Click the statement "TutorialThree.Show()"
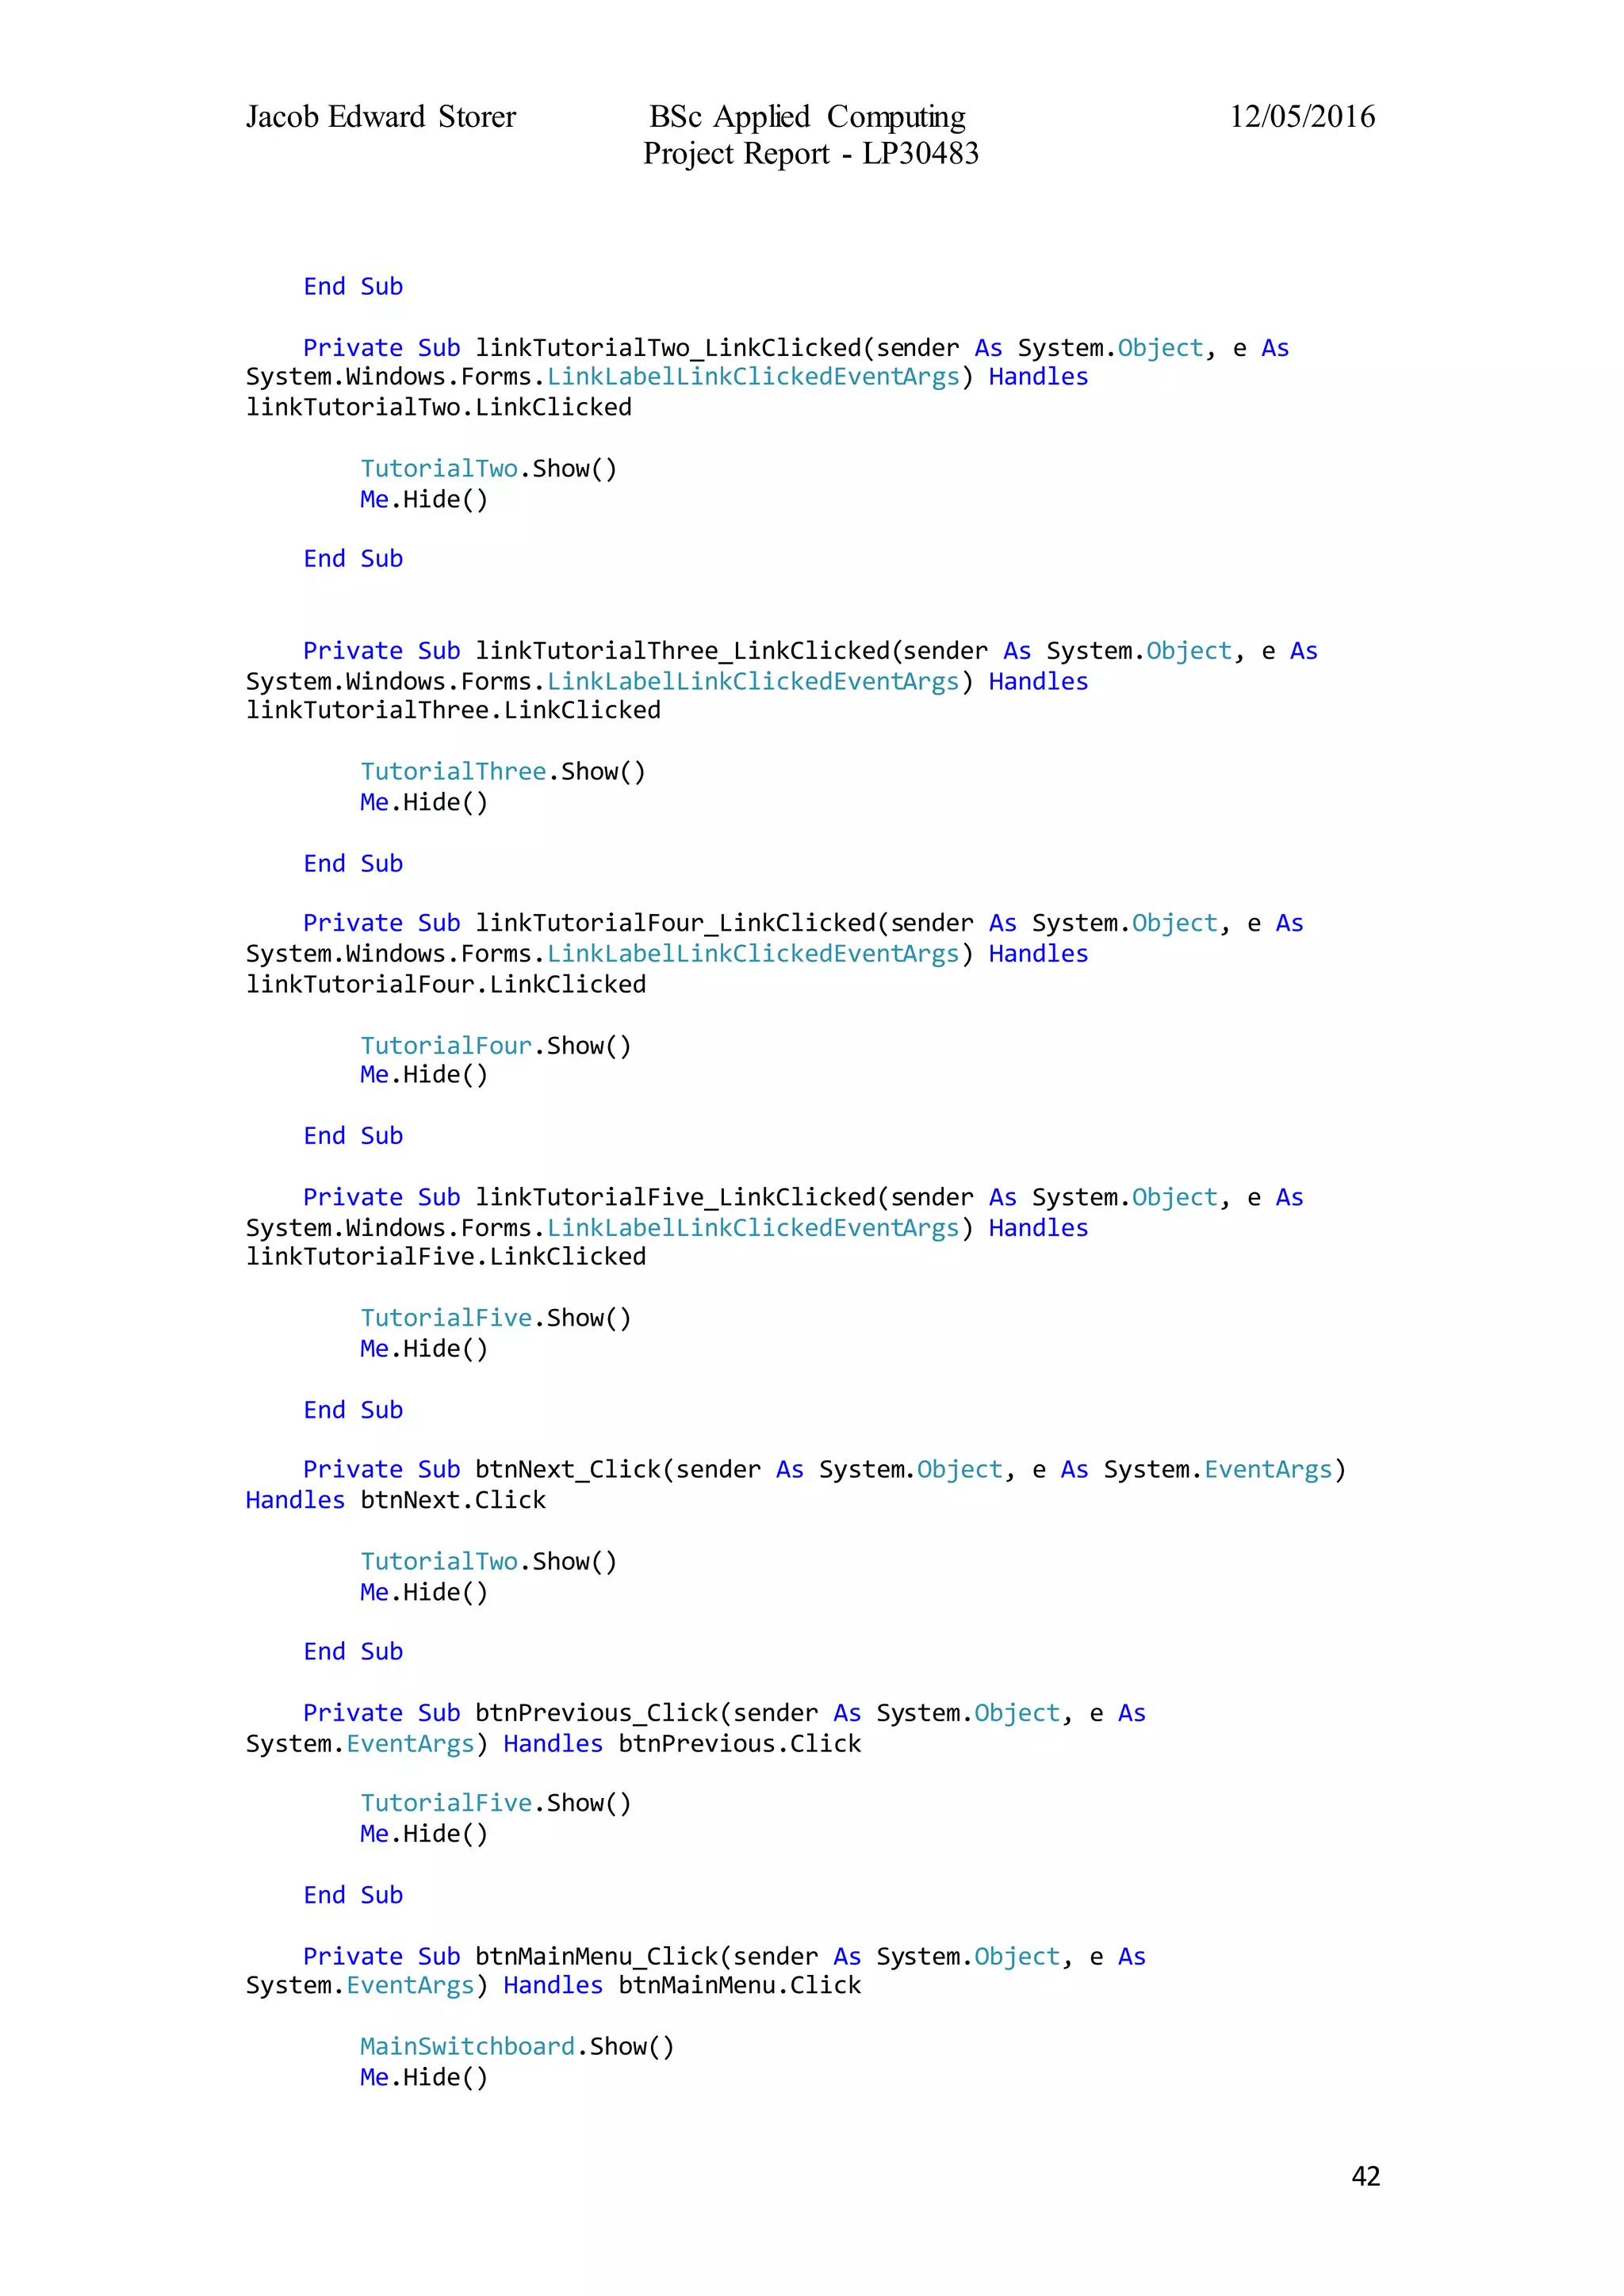Image resolution: width=1624 pixels, height=2296 pixels. click(x=503, y=771)
